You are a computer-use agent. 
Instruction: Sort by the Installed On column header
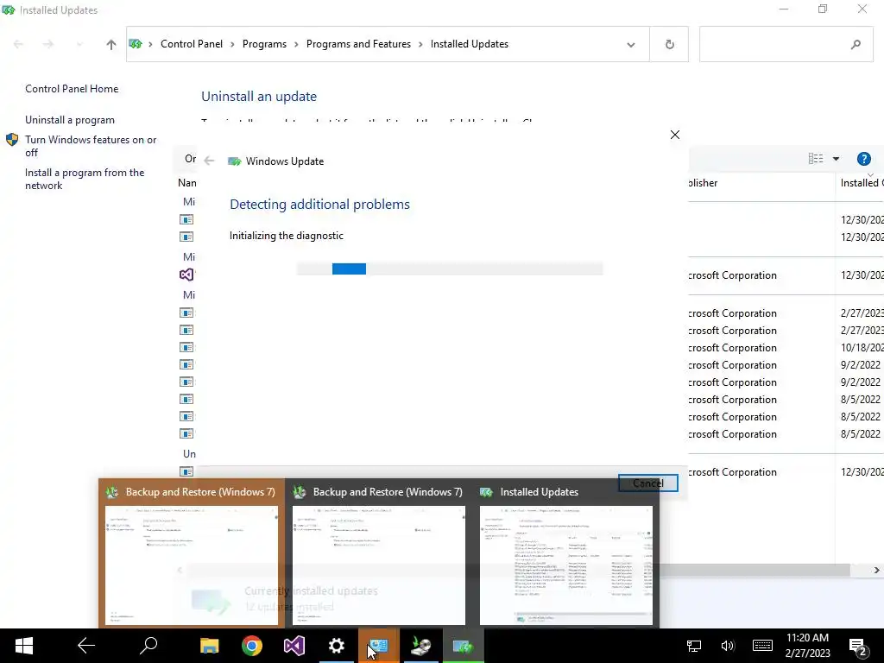860,183
